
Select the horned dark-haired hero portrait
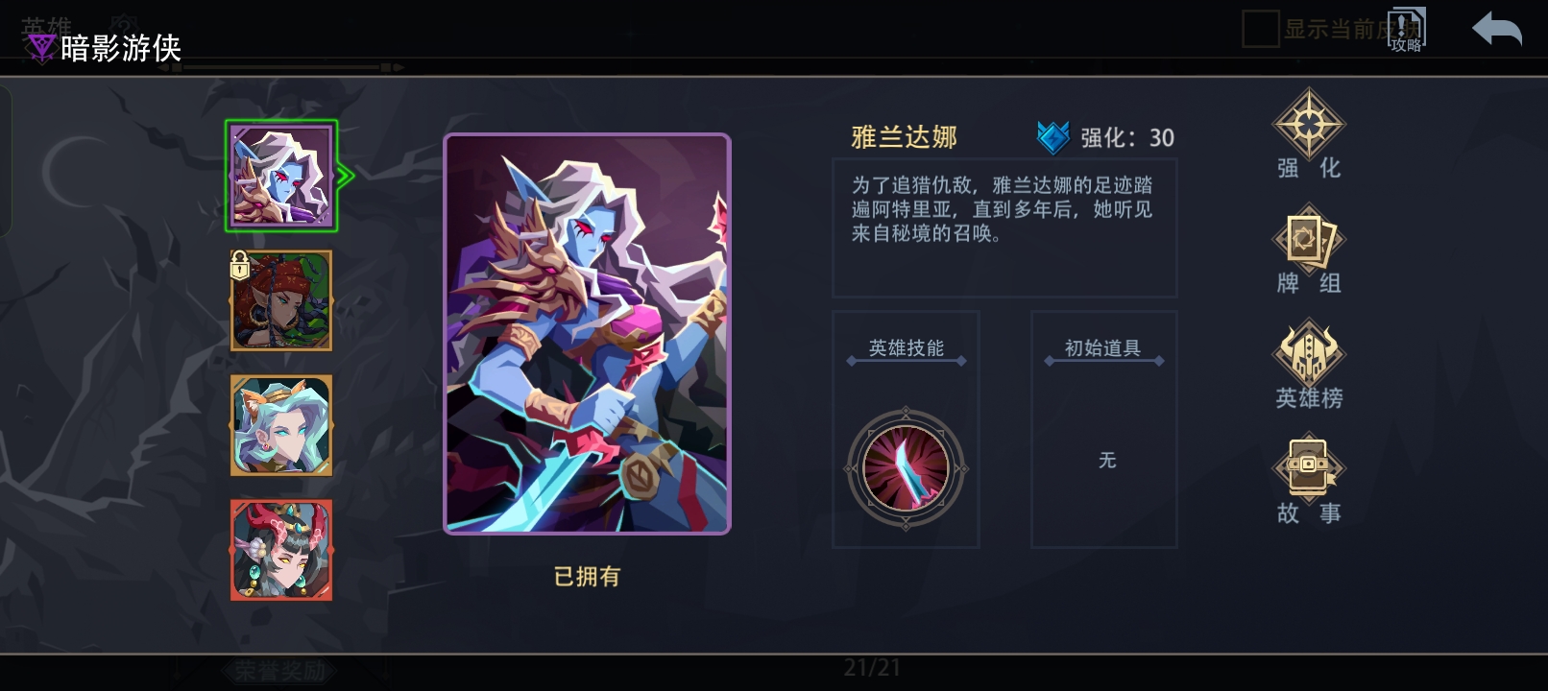tap(281, 551)
